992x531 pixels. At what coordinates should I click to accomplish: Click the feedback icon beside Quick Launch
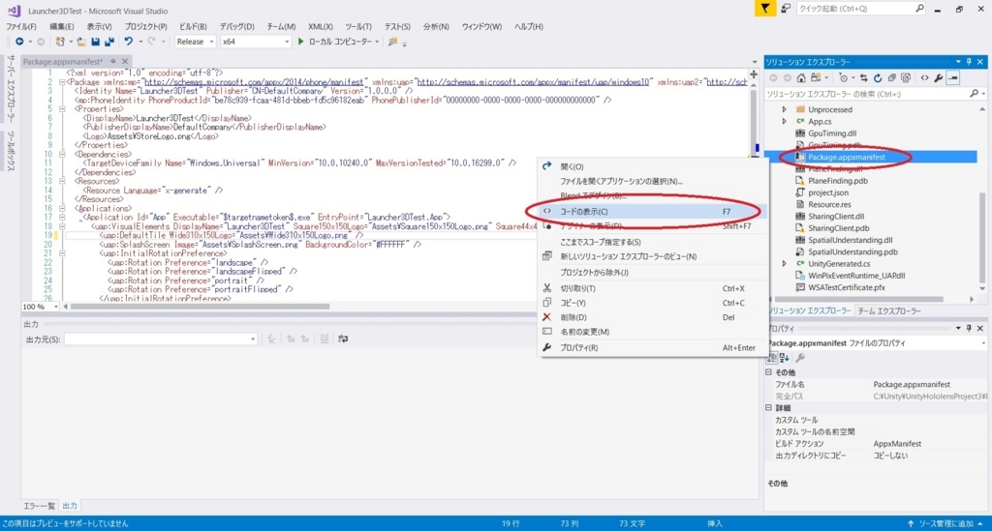tap(786, 8)
